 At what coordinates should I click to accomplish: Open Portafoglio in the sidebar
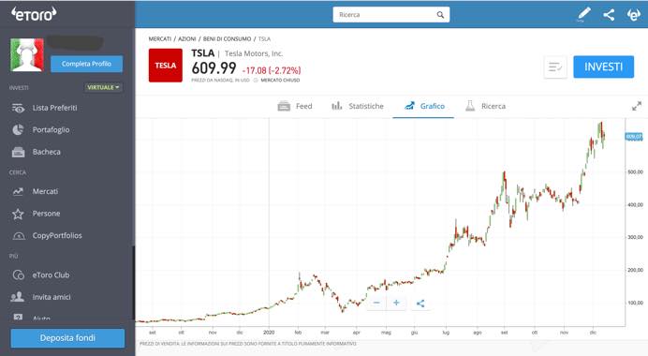pos(51,130)
